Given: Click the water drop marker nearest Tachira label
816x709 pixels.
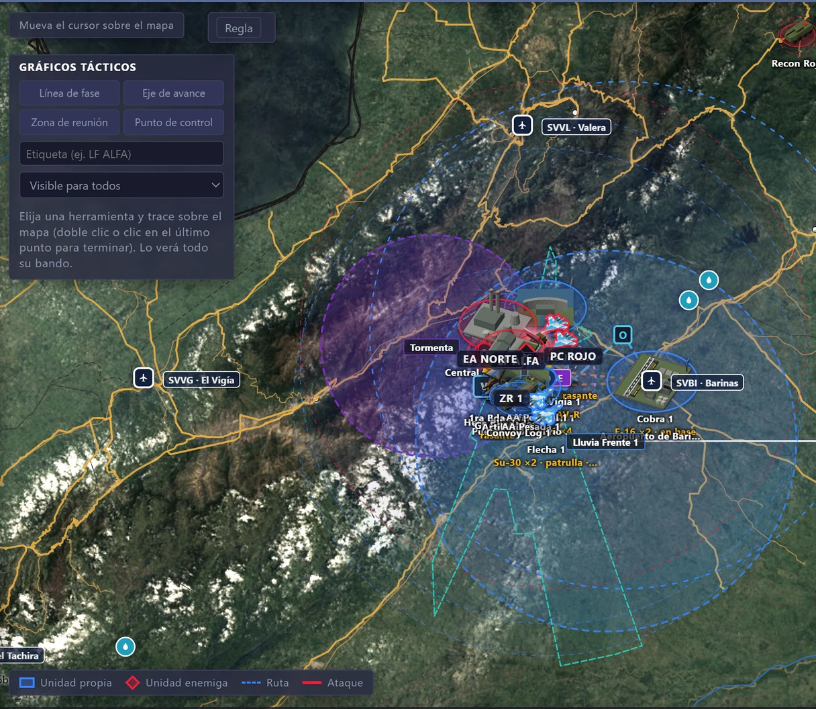Looking at the screenshot, I should click(125, 647).
